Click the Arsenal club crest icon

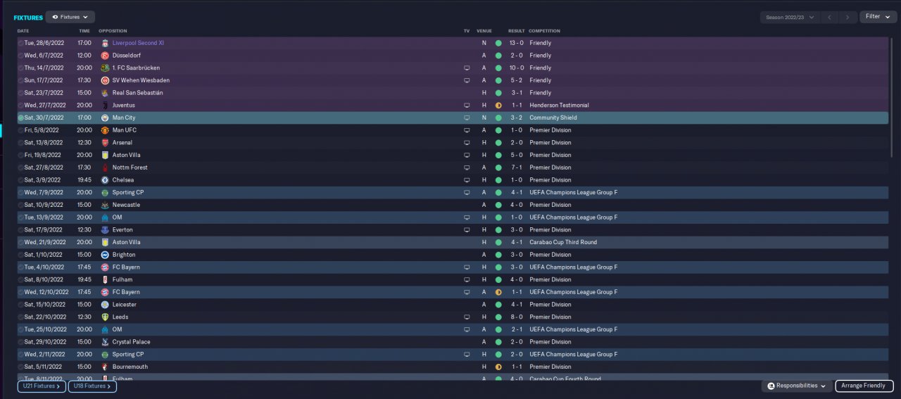[x=105, y=143]
